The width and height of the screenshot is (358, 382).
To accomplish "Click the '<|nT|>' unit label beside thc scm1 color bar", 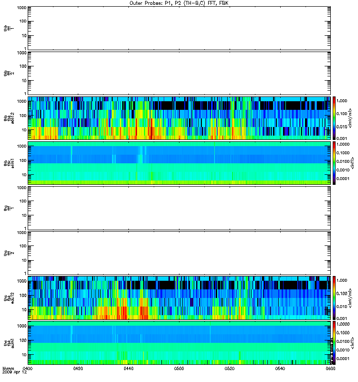I will (352, 343).
